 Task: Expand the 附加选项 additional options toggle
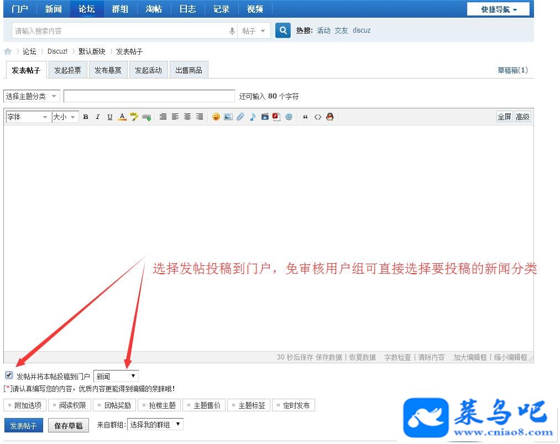point(25,405)
